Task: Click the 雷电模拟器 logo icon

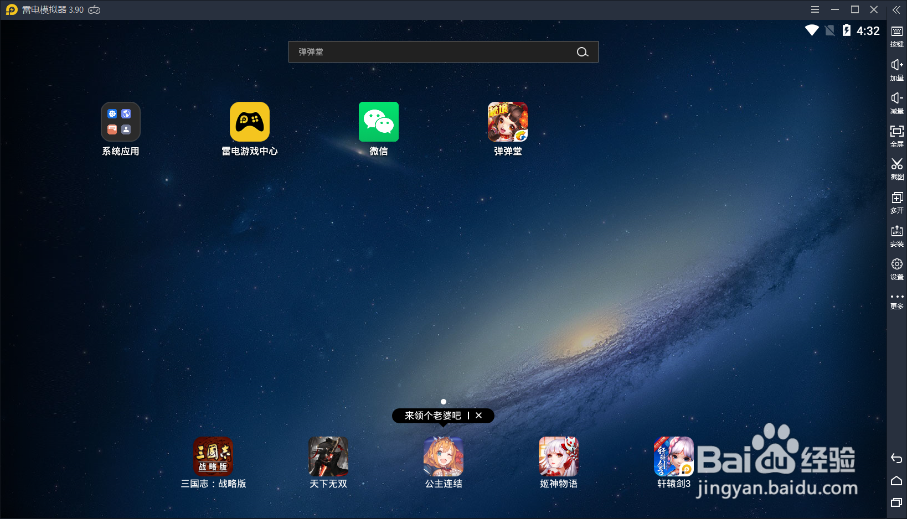Action: (12, 10)
